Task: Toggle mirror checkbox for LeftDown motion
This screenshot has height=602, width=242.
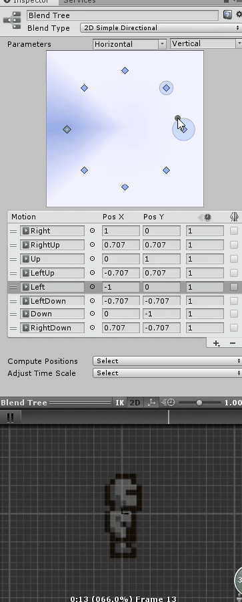Action: coord(233,301)
